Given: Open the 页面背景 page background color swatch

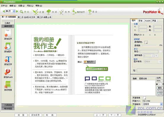Looking at the screenshot, I should coord(144,98).
